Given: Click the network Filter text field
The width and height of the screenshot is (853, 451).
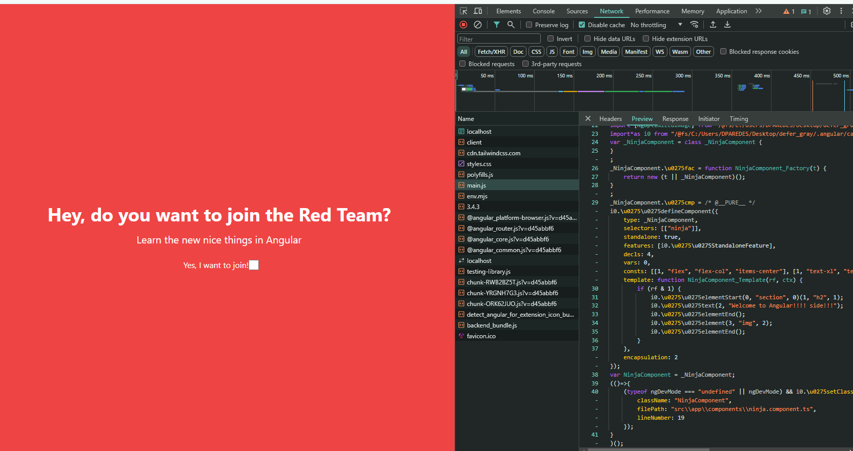Looking at the screenshot, I should 499,39.
